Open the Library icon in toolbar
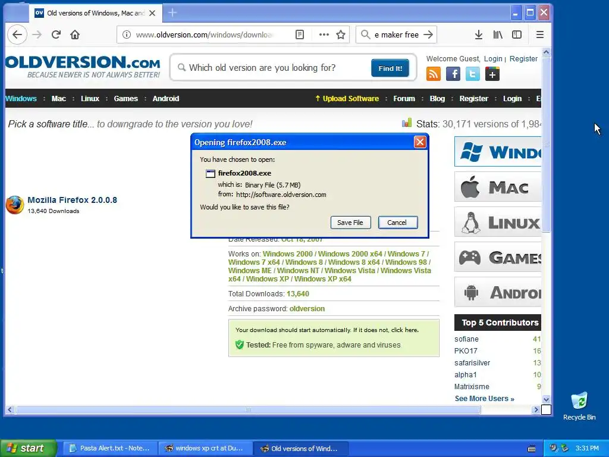 [498, 35]
